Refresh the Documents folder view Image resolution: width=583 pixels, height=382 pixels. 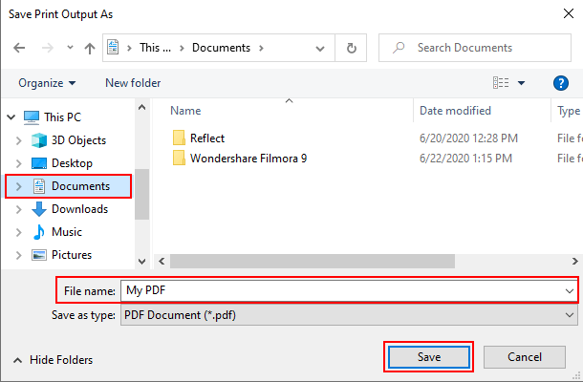coord(351,48)
